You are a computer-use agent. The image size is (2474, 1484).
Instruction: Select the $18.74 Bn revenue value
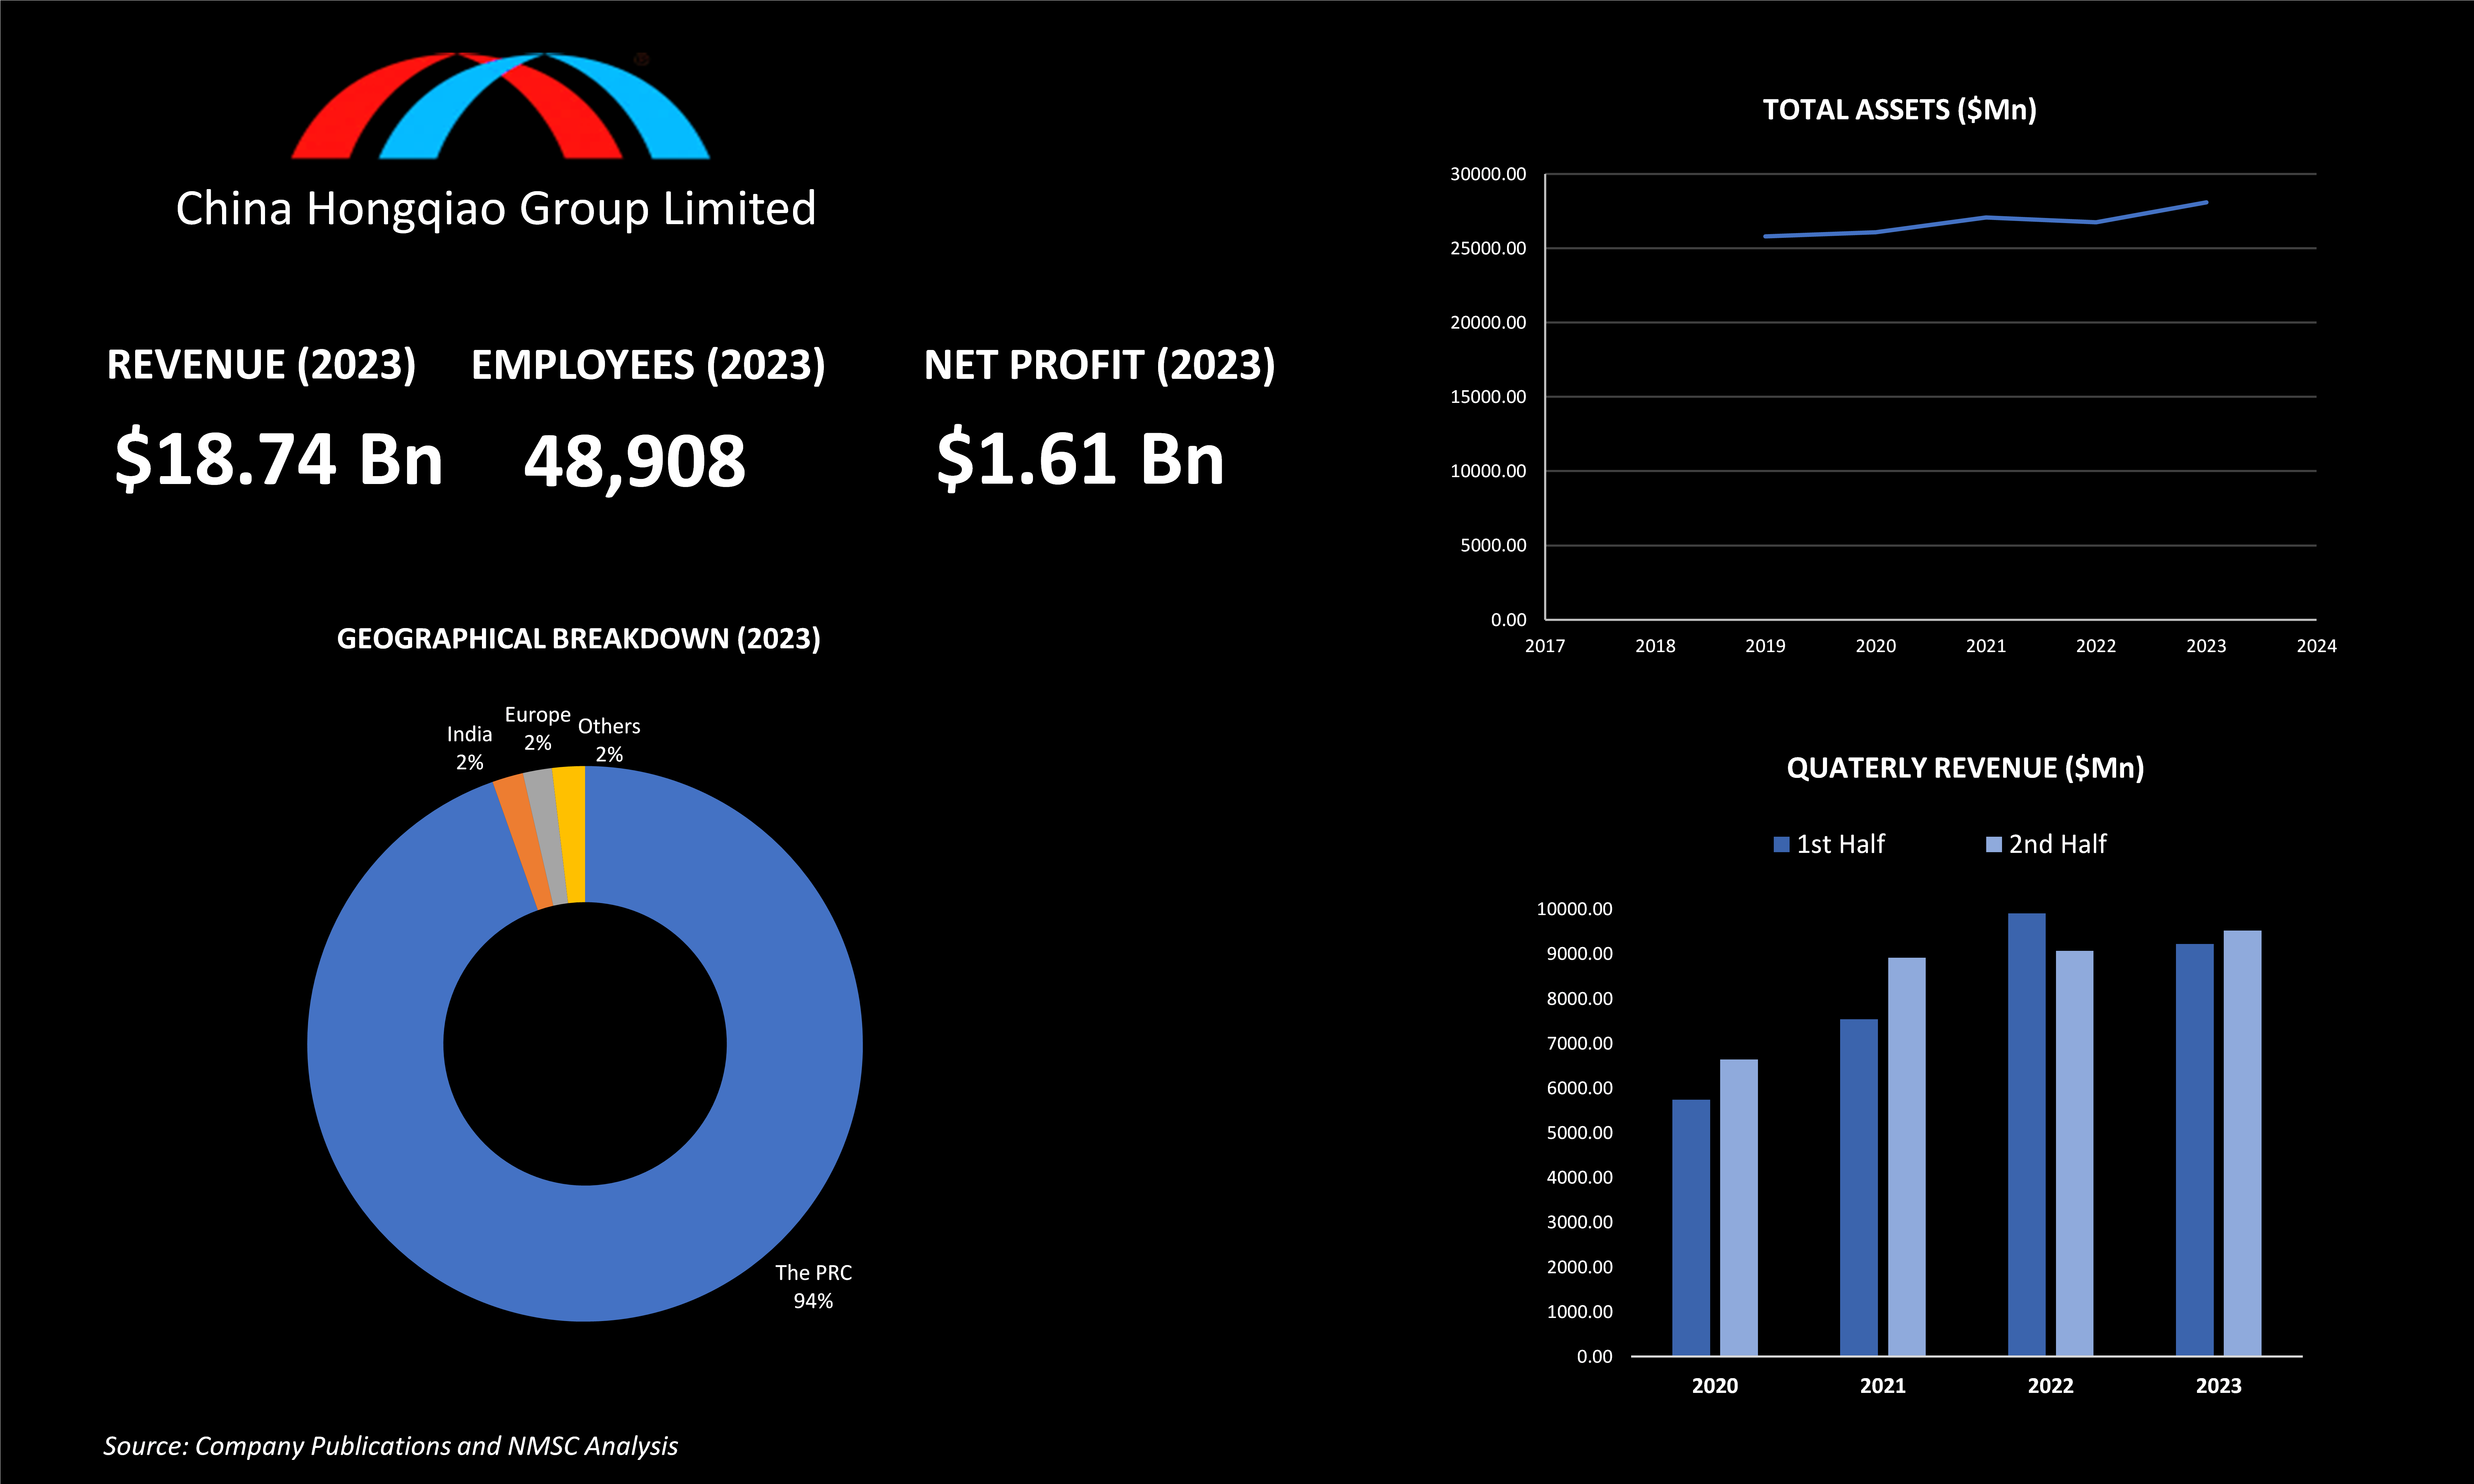pos(279,459)
